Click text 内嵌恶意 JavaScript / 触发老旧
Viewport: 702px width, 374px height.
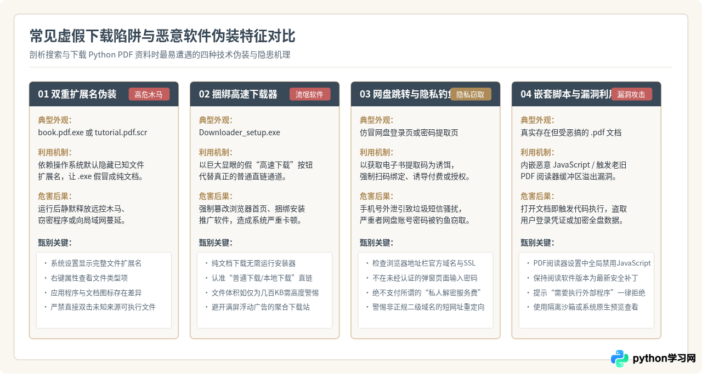[x=574, y=165]
